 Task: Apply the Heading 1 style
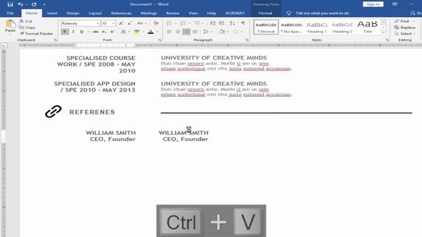316,27
